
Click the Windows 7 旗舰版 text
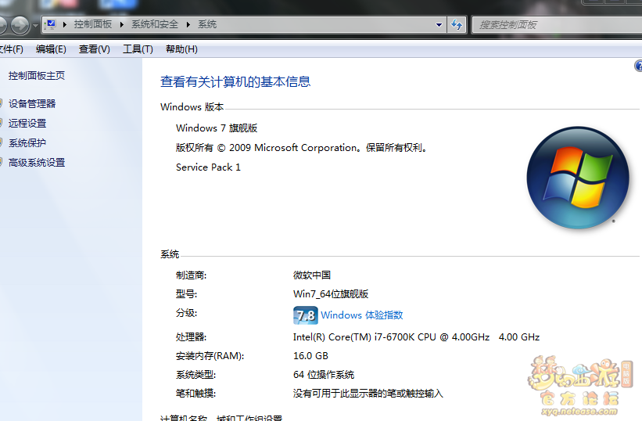click(x=217, y=128)
